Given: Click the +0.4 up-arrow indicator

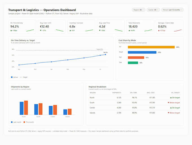Looking at the screenshot, I should 72,30.
